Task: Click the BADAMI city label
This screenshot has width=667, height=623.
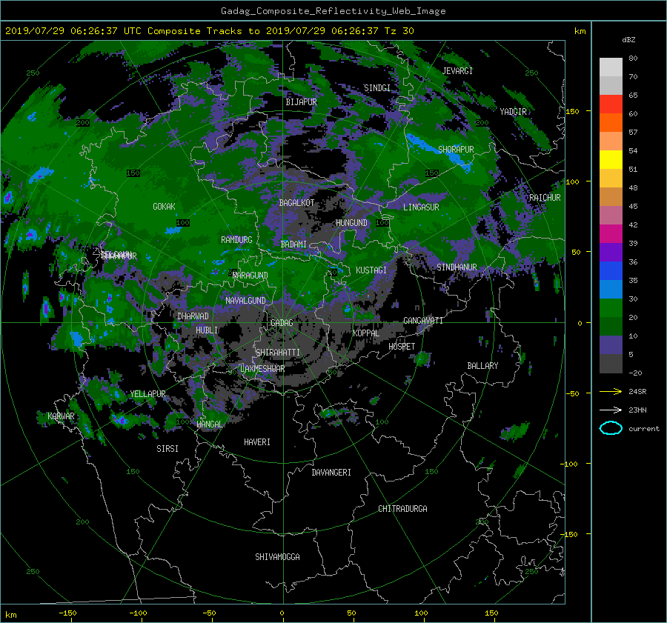Action: (x=293, y=244)
